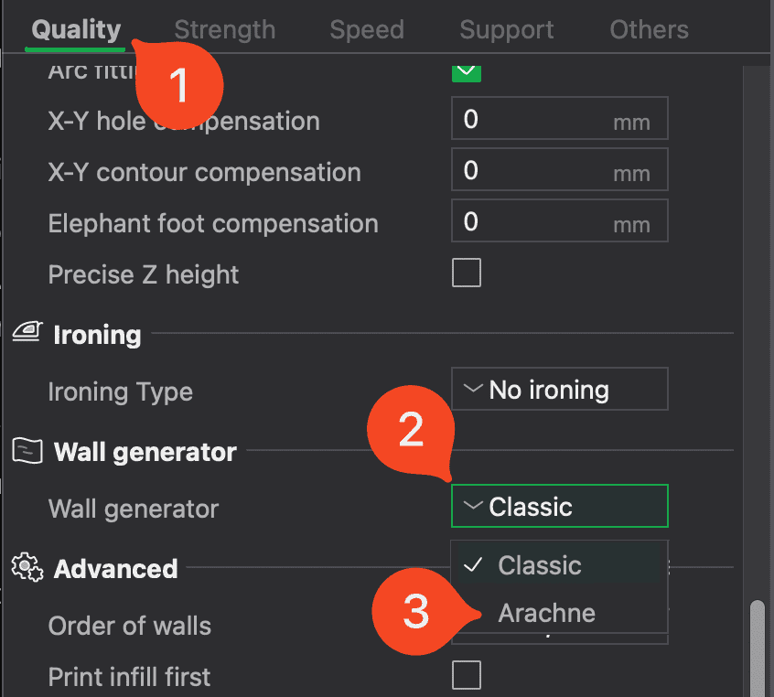Click the X-Y hole compensation input field

559,120
